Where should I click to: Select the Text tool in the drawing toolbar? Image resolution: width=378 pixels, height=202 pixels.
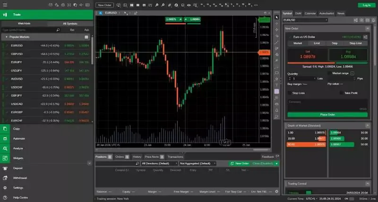[x=277, y=85]
